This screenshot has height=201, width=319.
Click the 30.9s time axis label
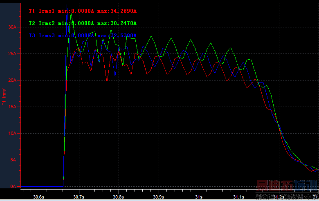point(159,197)
